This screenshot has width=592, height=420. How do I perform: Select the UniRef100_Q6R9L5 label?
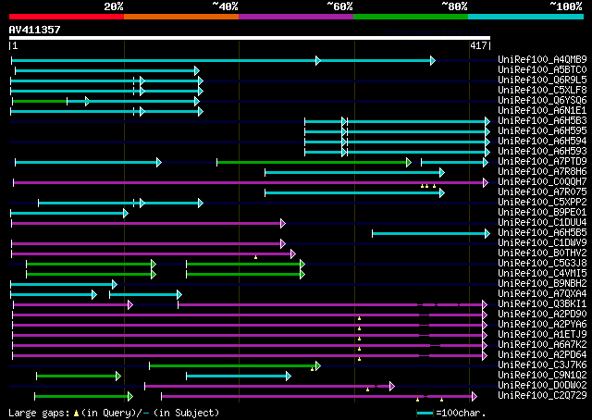[x=542, y=80]
